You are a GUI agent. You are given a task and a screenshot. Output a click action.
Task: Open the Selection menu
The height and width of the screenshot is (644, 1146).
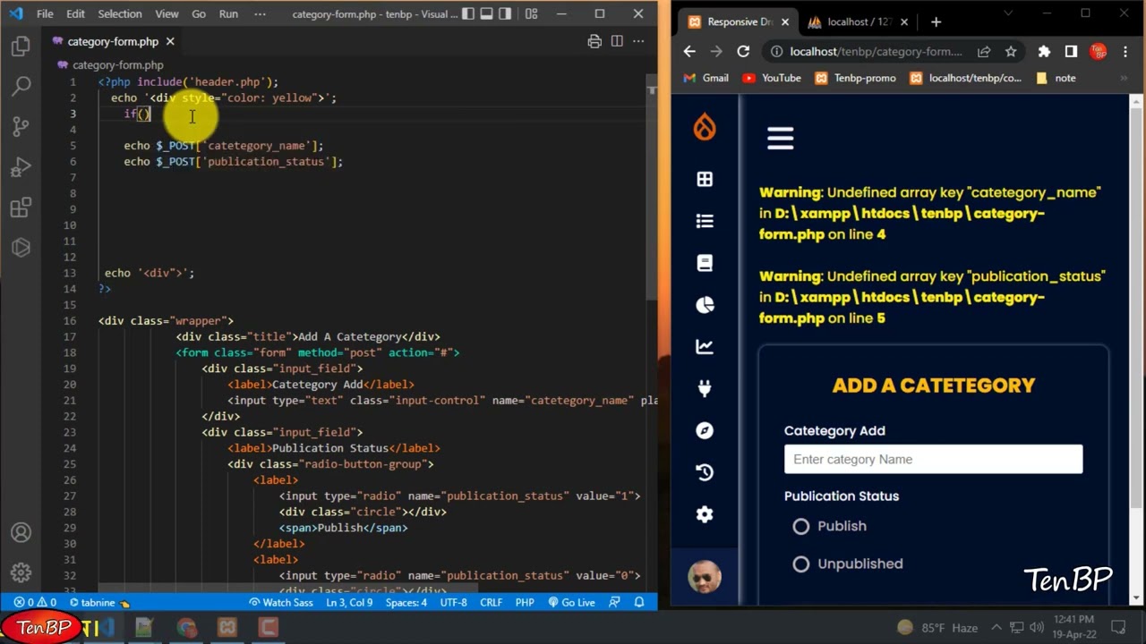tap(120, 14)
